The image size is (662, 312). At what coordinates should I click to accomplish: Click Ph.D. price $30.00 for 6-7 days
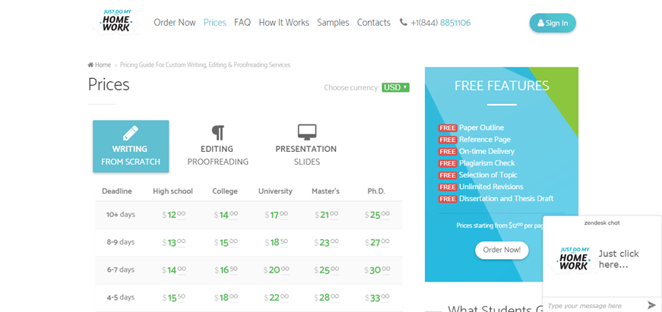377,270
